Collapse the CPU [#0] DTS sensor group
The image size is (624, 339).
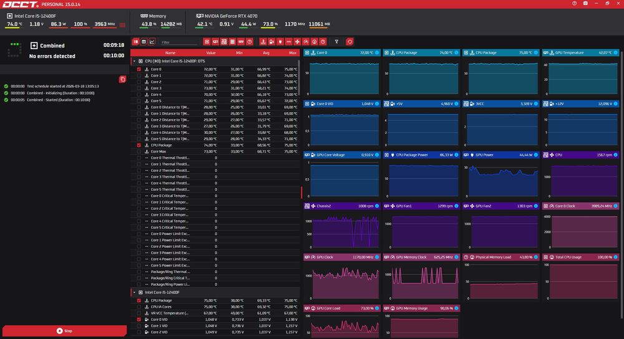click(x=133, y=62)
